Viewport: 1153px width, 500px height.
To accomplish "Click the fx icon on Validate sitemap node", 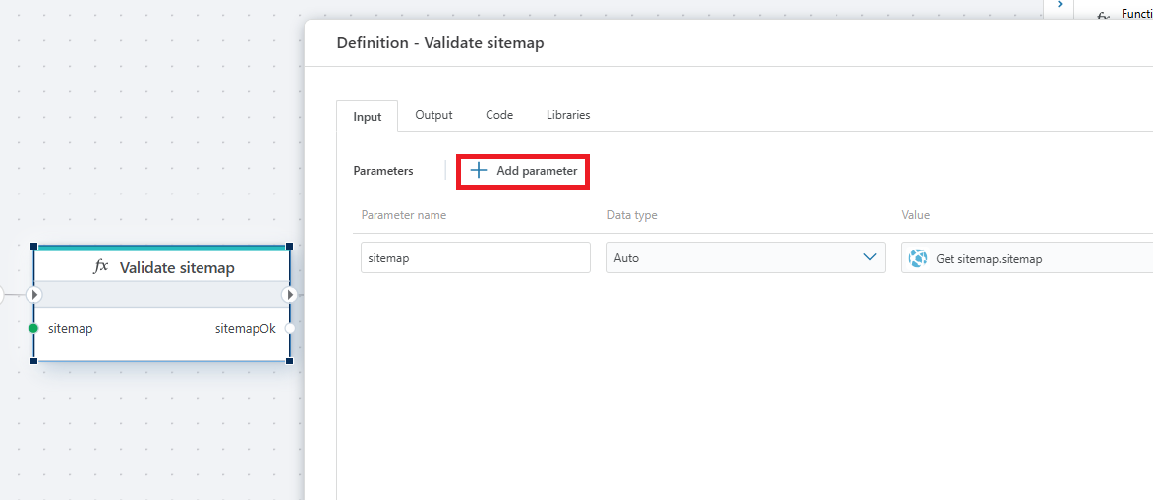I will click(100, 267).
